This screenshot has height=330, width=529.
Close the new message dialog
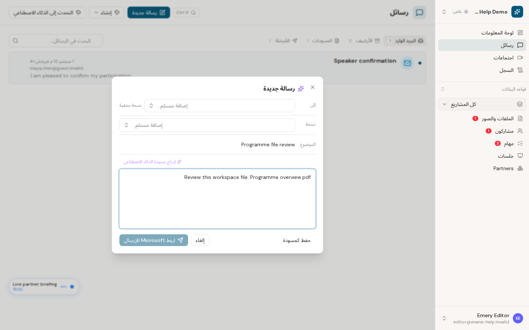click(313, 87)
